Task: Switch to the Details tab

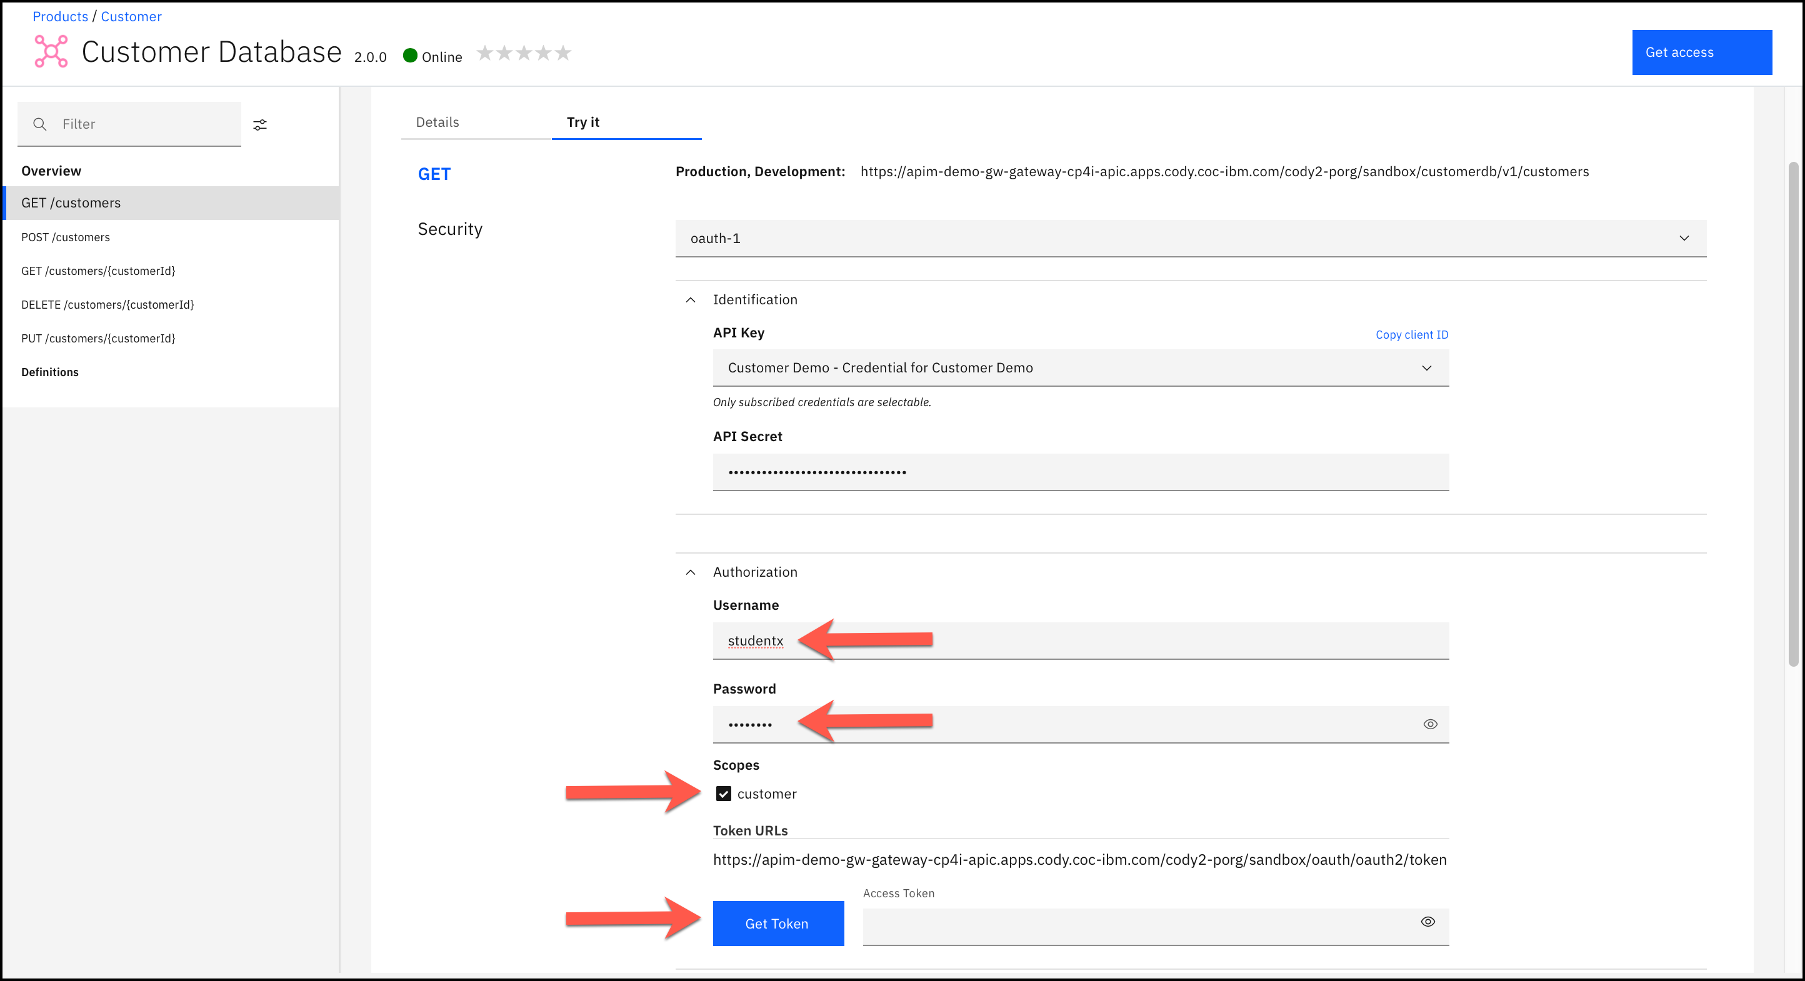Action: (437, 122)
